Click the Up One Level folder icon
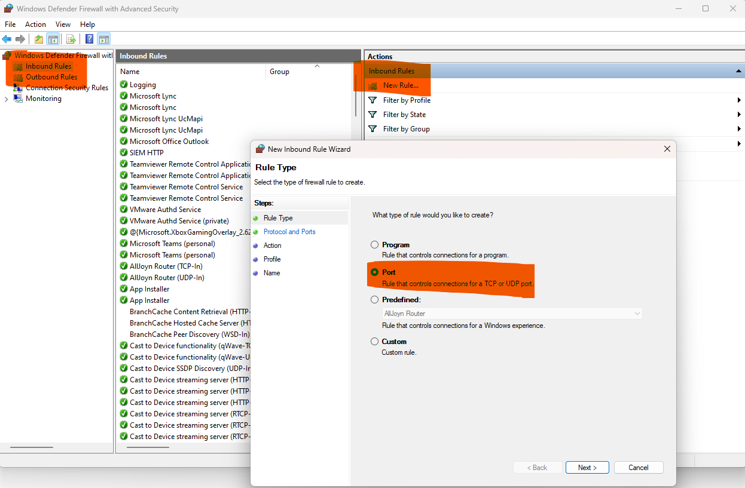The width and height of the screenshot is (745, 488). [39, 39]
